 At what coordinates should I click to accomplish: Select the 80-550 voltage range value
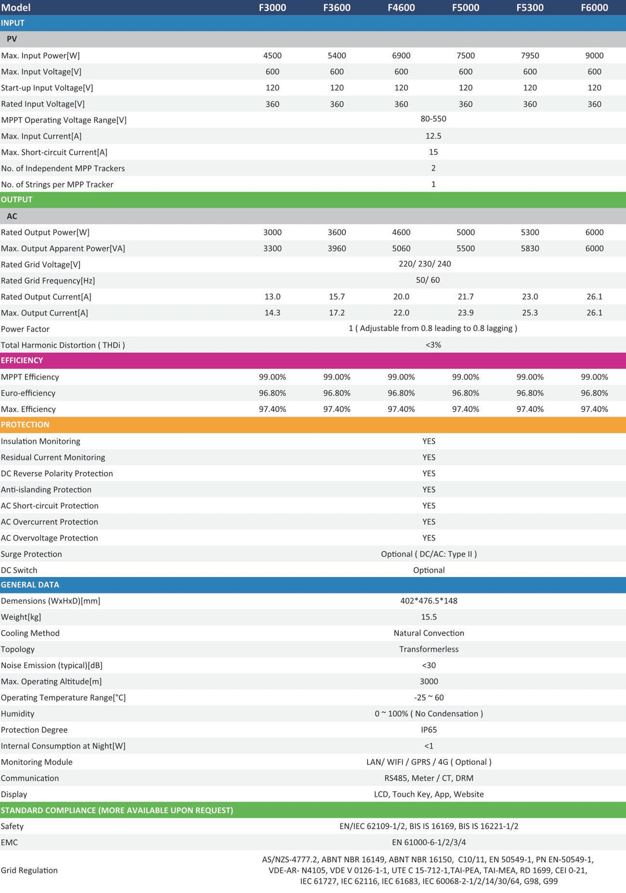click(x=434, y=119)
